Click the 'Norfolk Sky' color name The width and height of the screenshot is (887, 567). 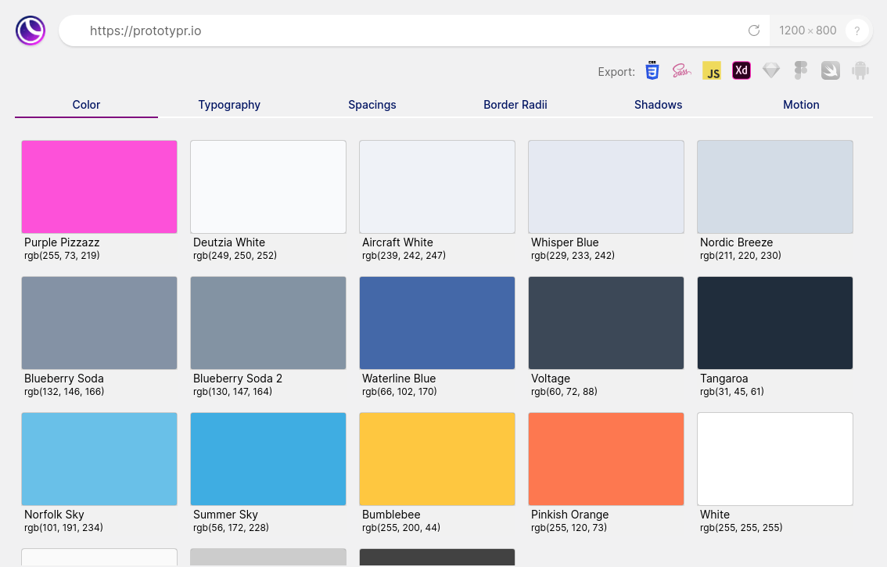[54, 515]
